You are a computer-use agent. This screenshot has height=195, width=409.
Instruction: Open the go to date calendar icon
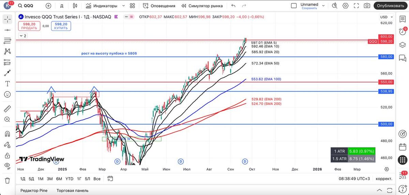pos(110,178)
